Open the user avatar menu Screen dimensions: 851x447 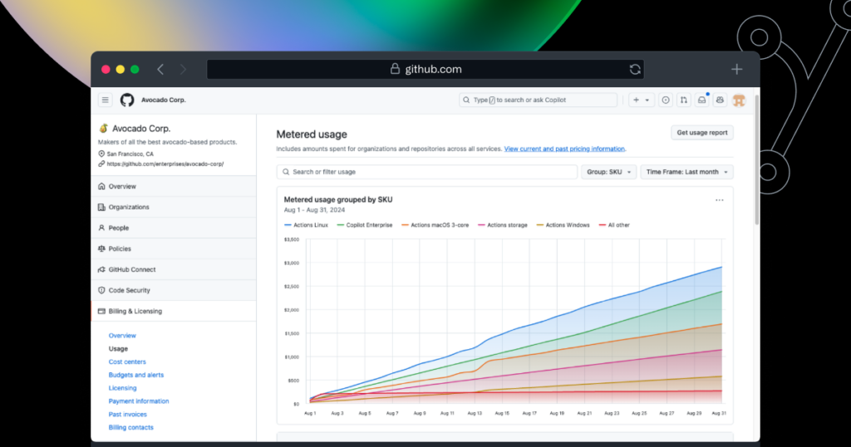click(x=739, y=100)
